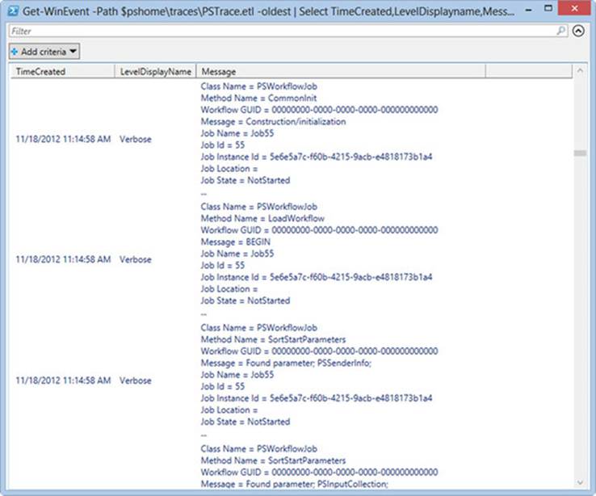Focus the Filter text field
Screen dimensions: 596x496
click(x=283, y=31)
